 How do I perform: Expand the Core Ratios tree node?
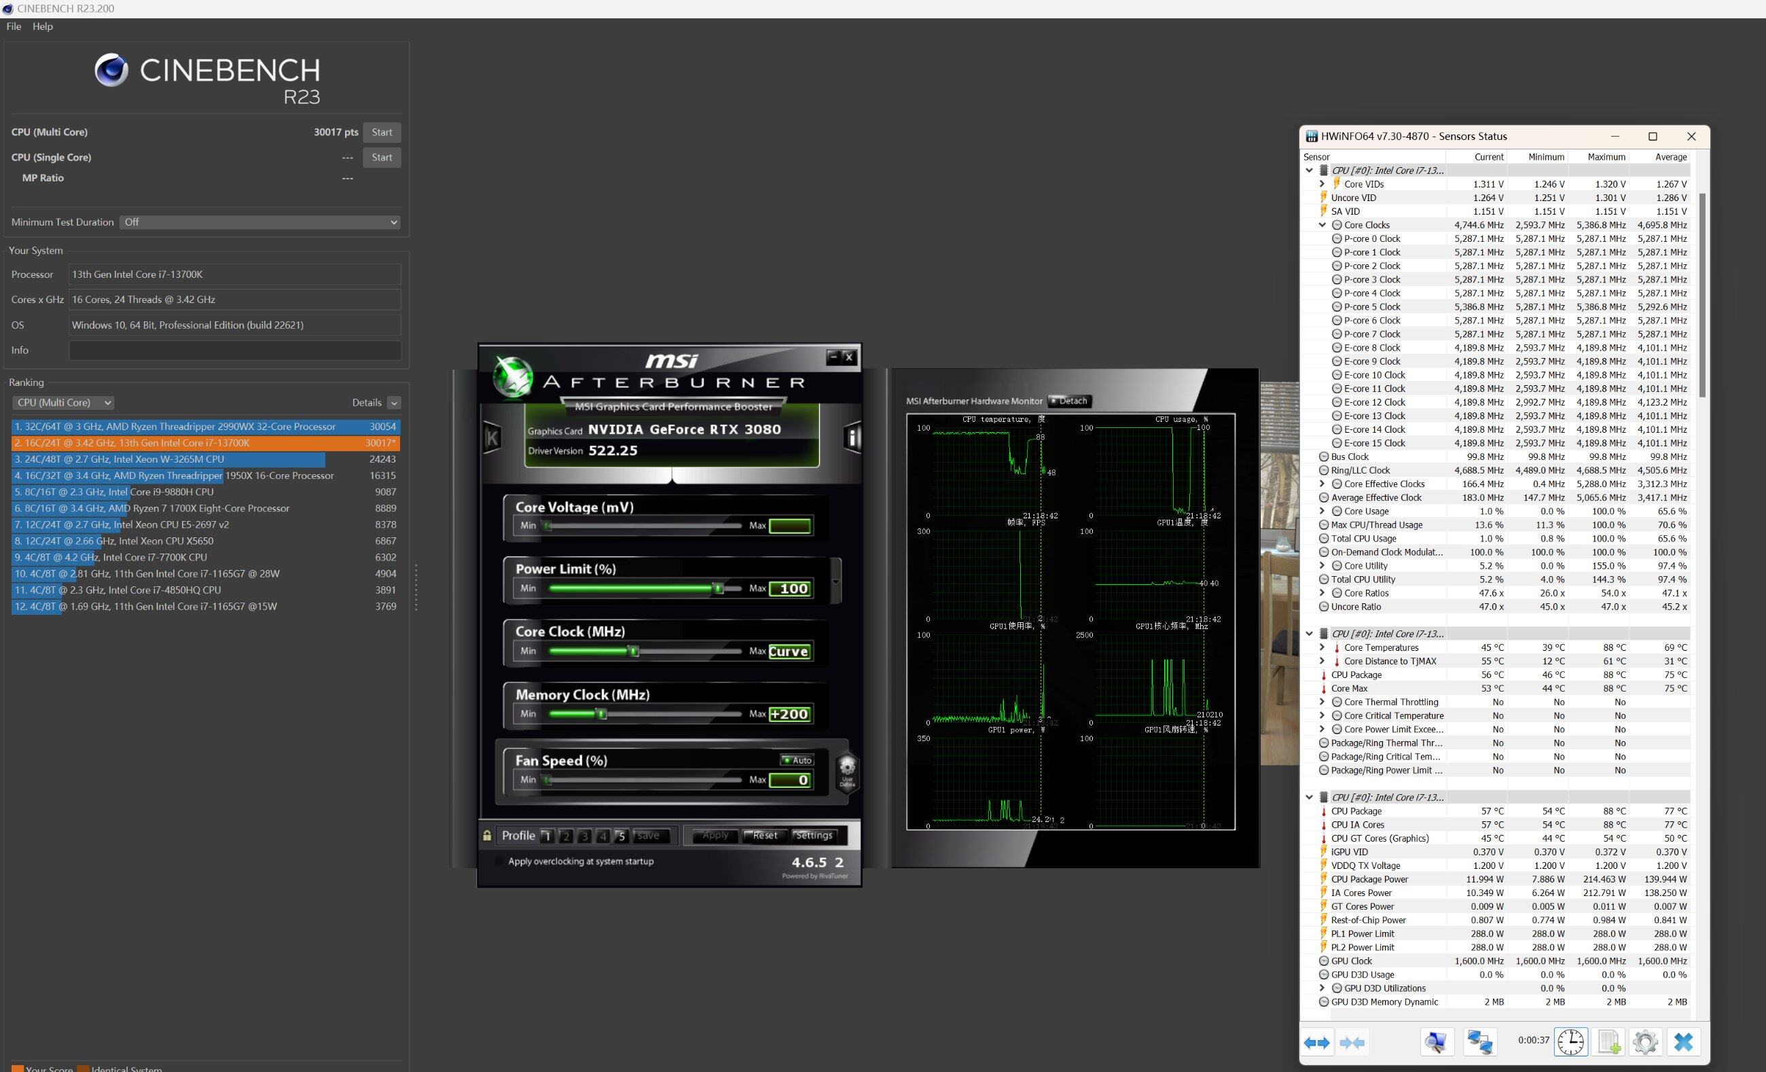pos(1322,593)
